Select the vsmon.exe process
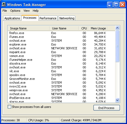This screenshot has height=124, width=127. coord(61,56)
